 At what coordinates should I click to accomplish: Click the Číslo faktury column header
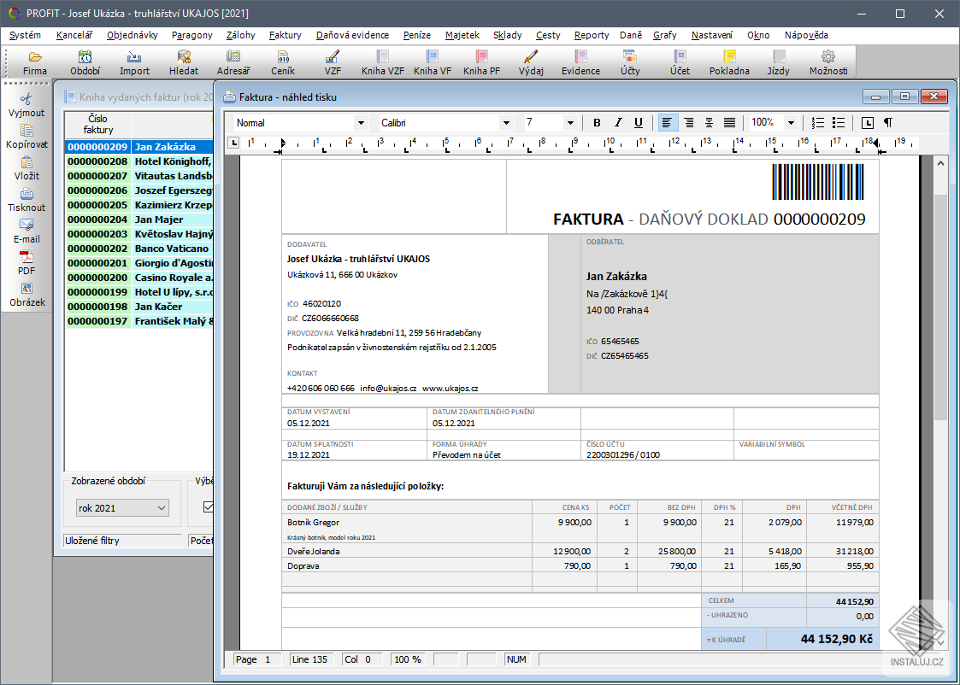[97, 124]
